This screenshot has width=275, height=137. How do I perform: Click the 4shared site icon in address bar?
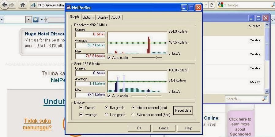(33, 5)
